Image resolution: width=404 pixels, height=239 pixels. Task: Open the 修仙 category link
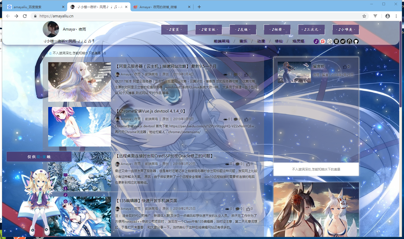pos(279,41)
